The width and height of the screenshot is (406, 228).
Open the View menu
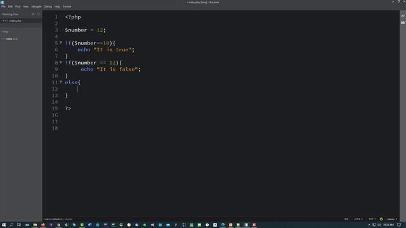(26, 6)
